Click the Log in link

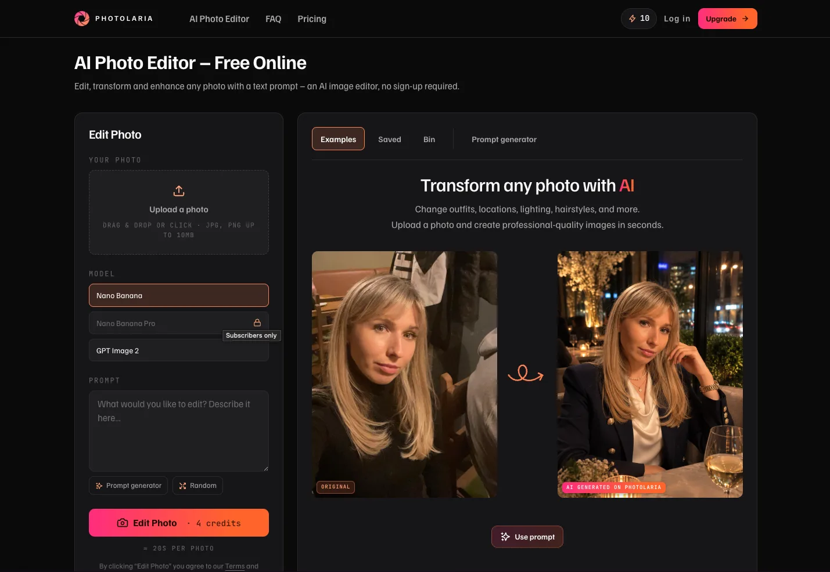[677, 19]
